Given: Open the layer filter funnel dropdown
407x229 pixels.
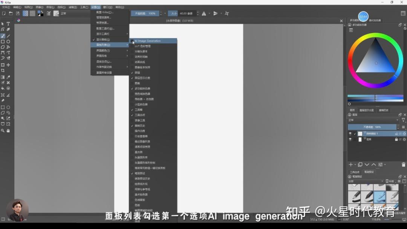Looking at the screenshot, I should [x=404, y=120].
